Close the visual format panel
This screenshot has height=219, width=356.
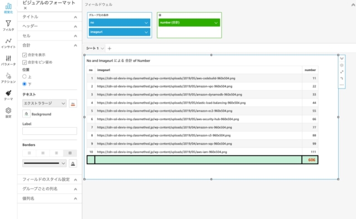coord(25,8)
